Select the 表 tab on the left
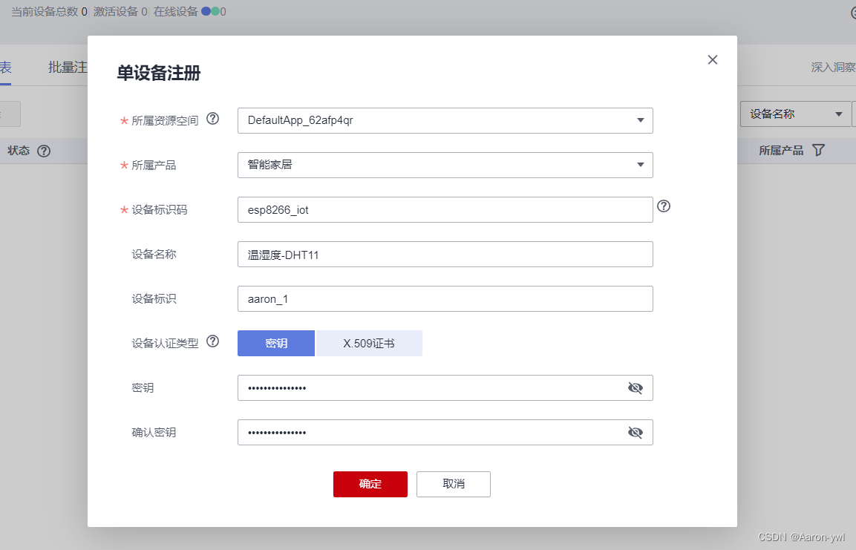This screenshot has height=550, width=856. tap(5, 66)
